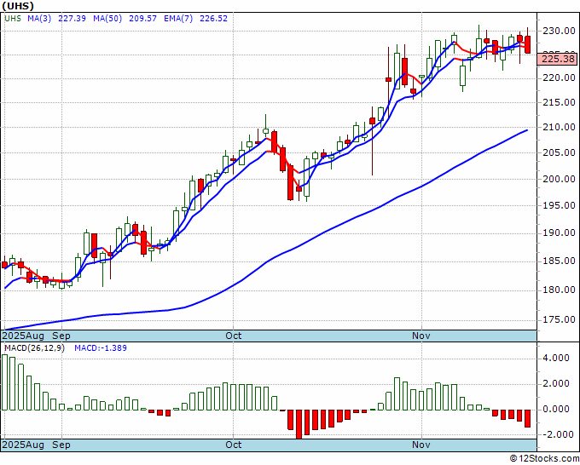Click the tallest green MACD bar at far left
580x465 pixels.
pos(4,382)
